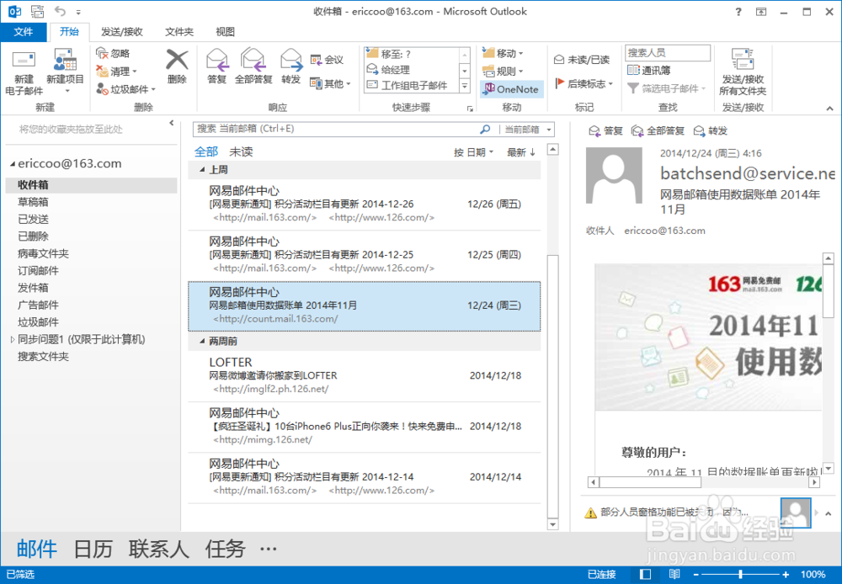Click the ribbon Forward (转发) icon
Viewport: 842px width, 584px height.
291,60
